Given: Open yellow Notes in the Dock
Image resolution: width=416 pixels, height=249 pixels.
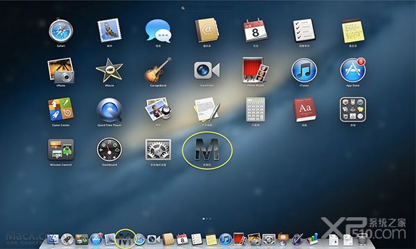Looking at the screenshot, I should click(211, 239).
